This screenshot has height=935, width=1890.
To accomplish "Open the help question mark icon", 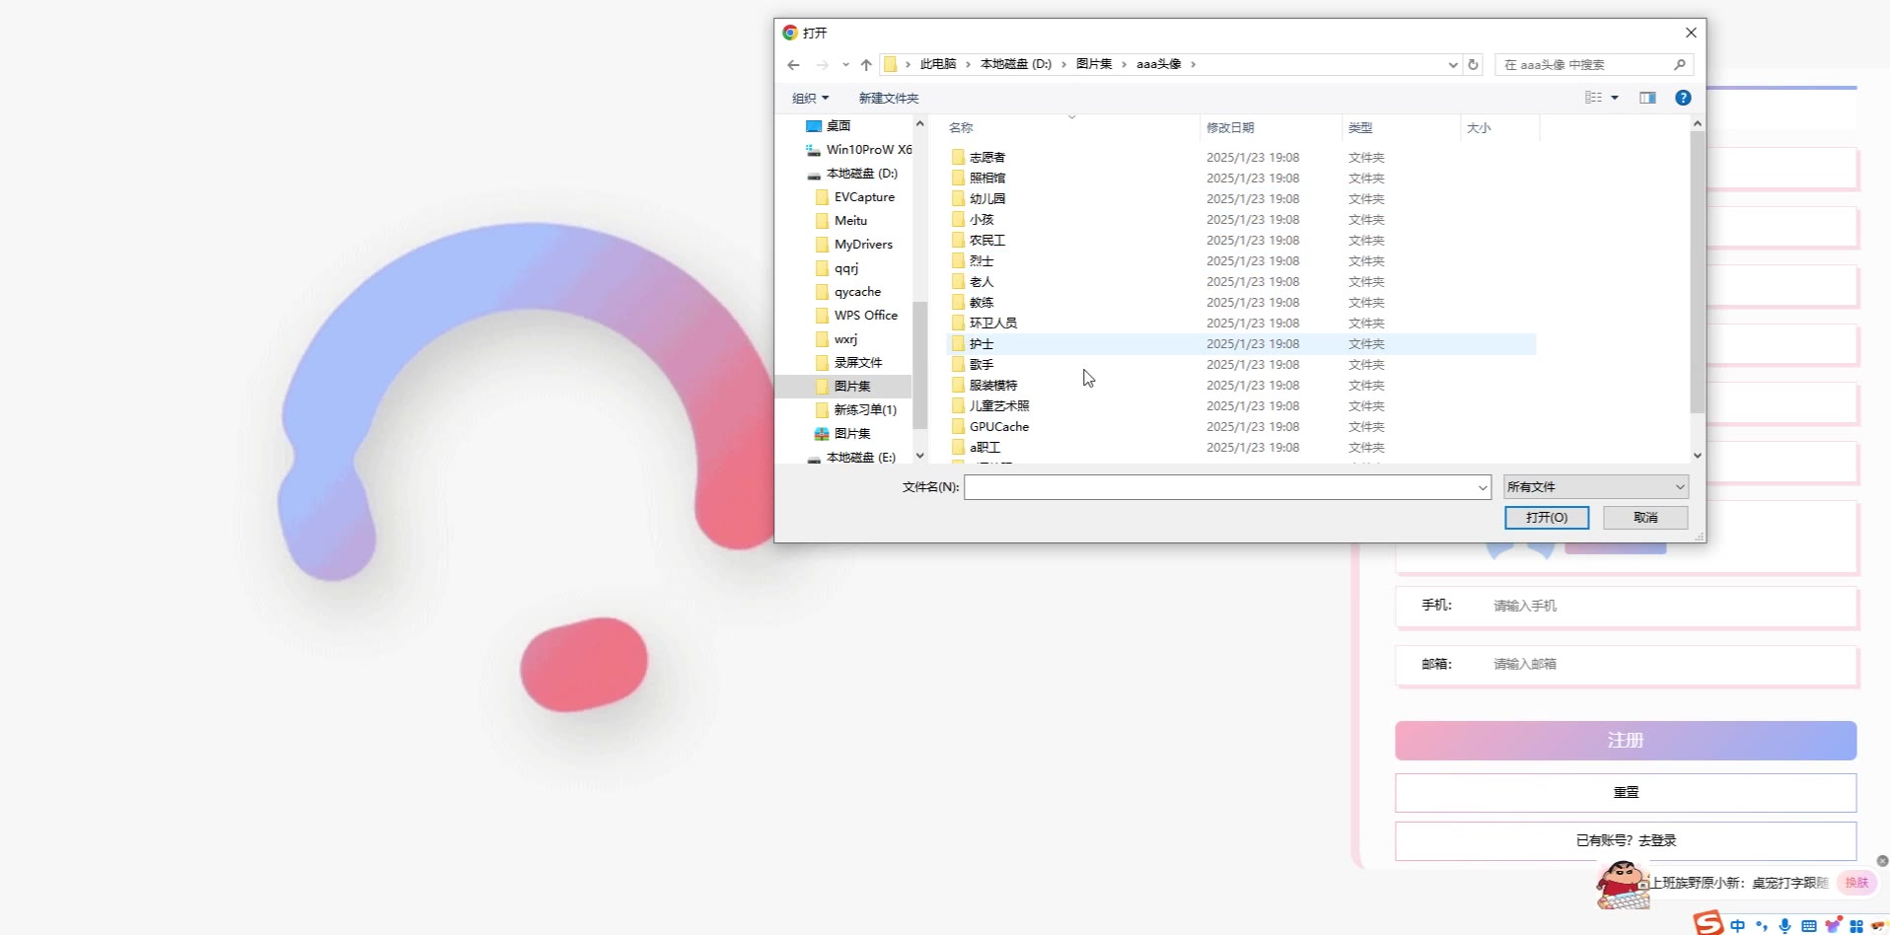I will (1683, 98).
